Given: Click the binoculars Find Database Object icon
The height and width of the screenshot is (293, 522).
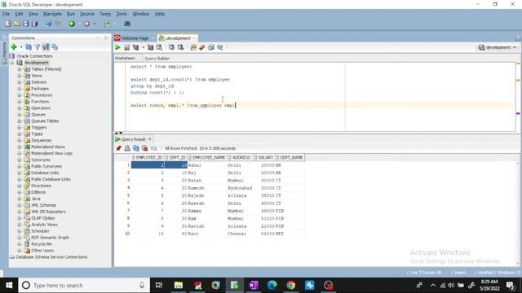Looking at the screenshot, I should pyautogui.click(x=127, y=24).
